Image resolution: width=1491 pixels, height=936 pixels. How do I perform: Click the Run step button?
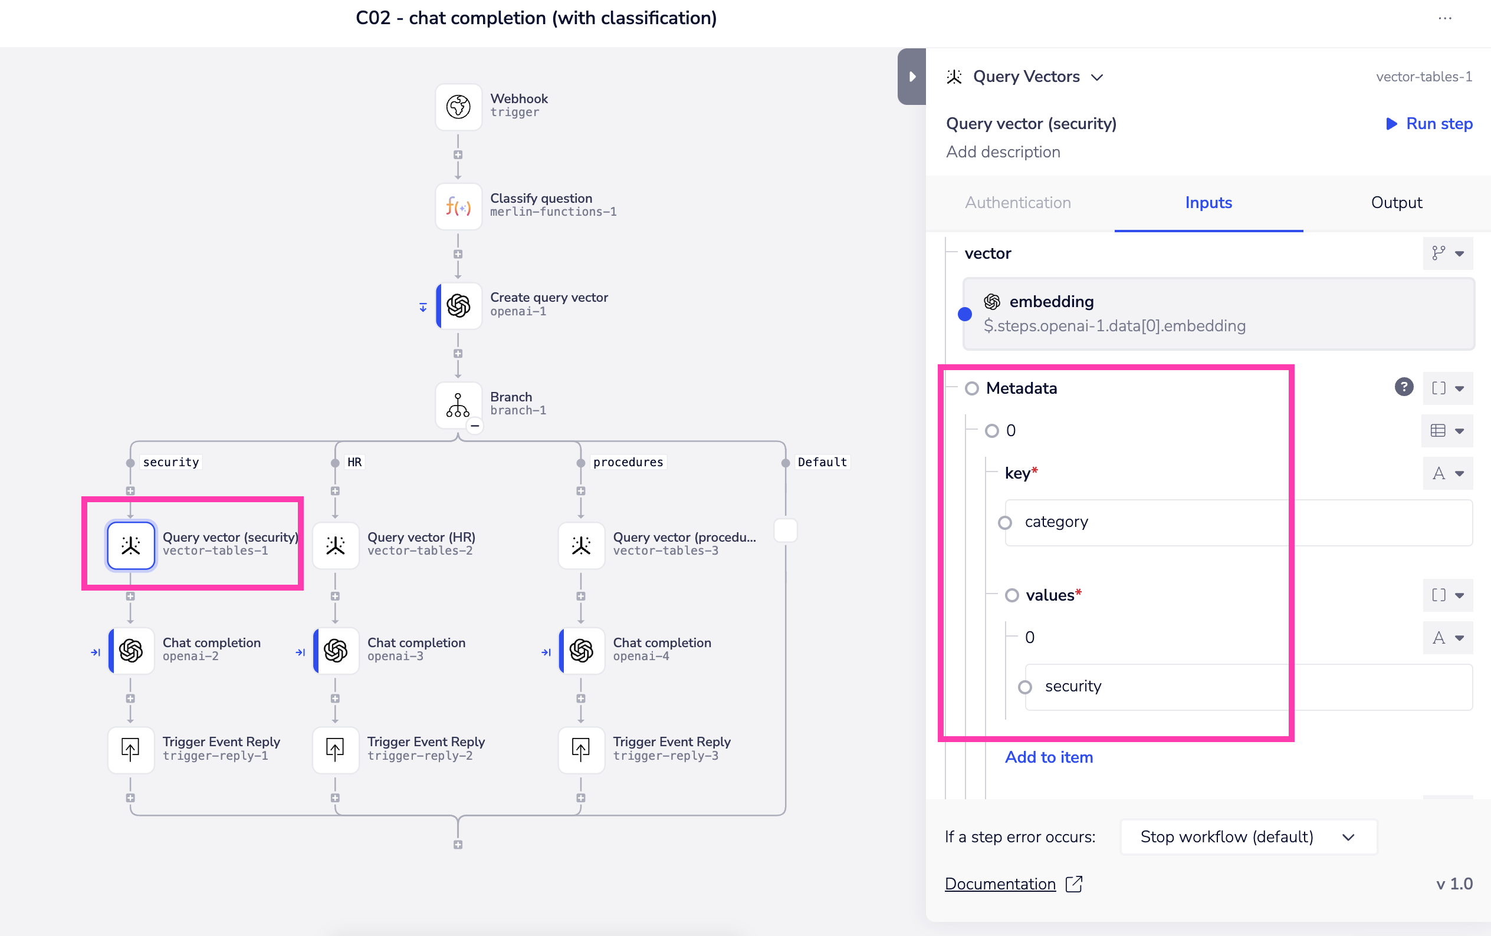click(1429, 124)
